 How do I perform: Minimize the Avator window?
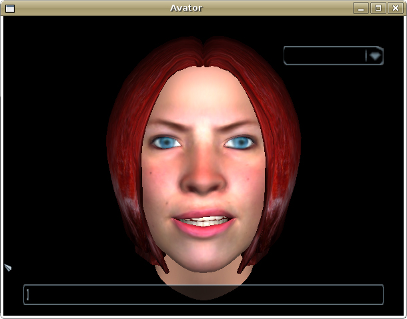tap(361, 8)
